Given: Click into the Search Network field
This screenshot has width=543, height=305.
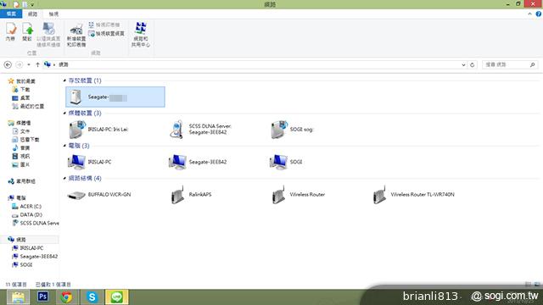Looking at the screenshot, I should [x=510, y=64].
